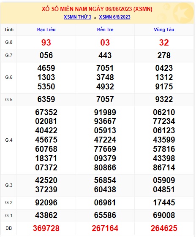Click the G.7 number 278

[x=164, y=55]
